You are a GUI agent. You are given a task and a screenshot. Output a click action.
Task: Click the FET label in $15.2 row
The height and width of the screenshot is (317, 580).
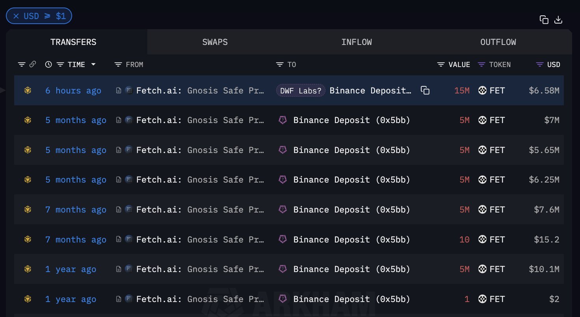click(x=497, y=239)
